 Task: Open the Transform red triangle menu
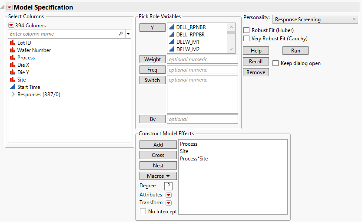point(169,203)
